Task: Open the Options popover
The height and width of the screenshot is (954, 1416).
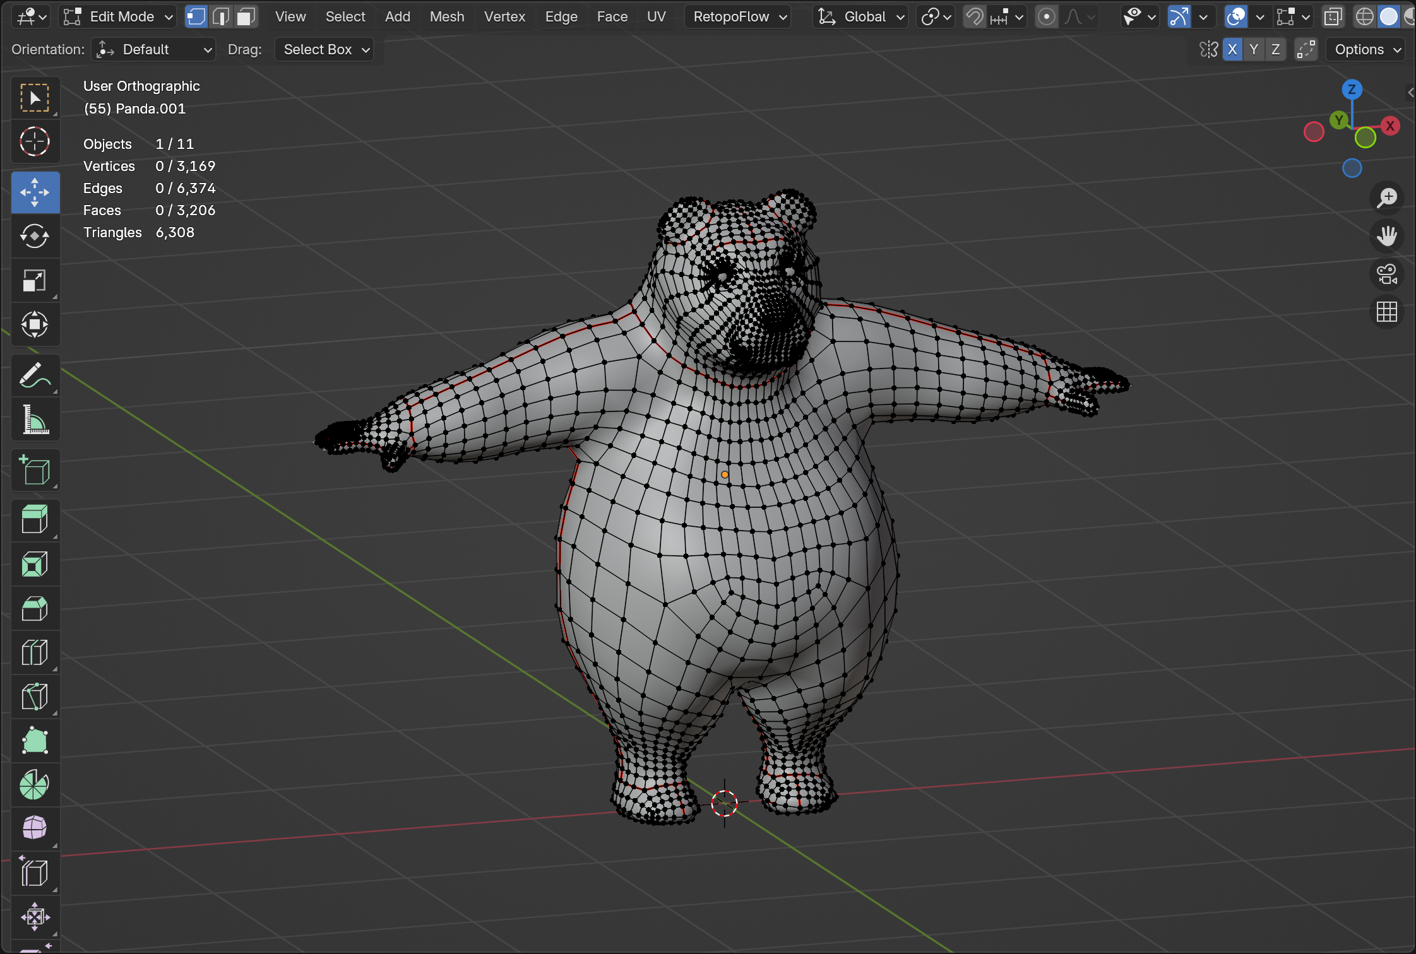Action: tap(1365, 49)
